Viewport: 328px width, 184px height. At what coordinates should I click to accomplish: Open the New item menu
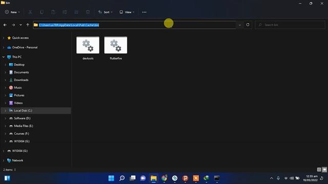pyautogui.click(x=12, y=12)
